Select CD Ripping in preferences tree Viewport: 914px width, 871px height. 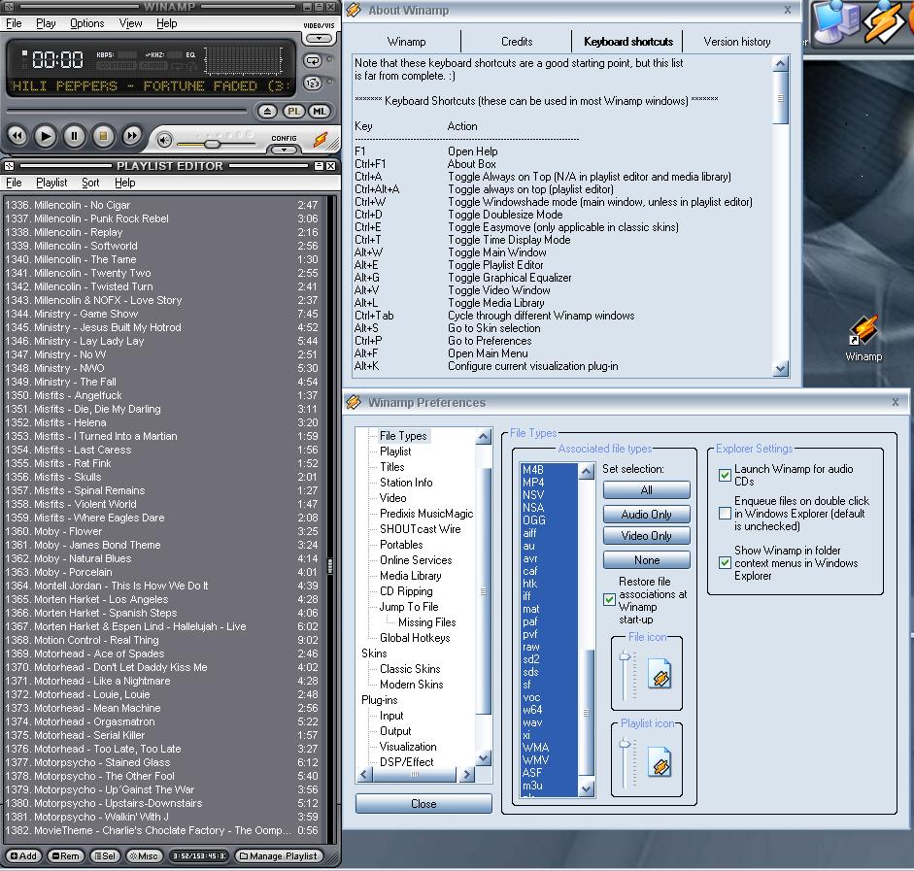click(x=406, y=591)
